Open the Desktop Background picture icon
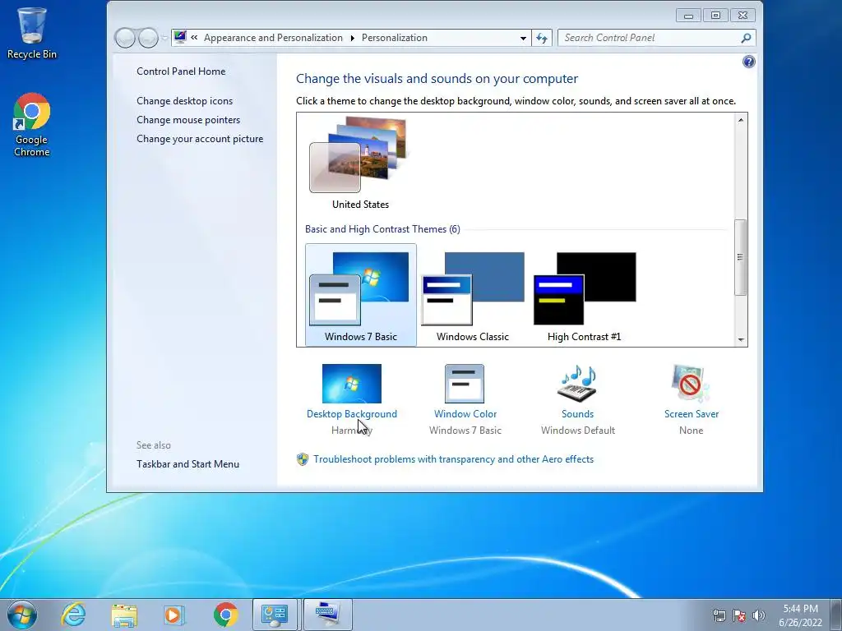The height and width of the screenshot is (631, 842). pos(352,384)
